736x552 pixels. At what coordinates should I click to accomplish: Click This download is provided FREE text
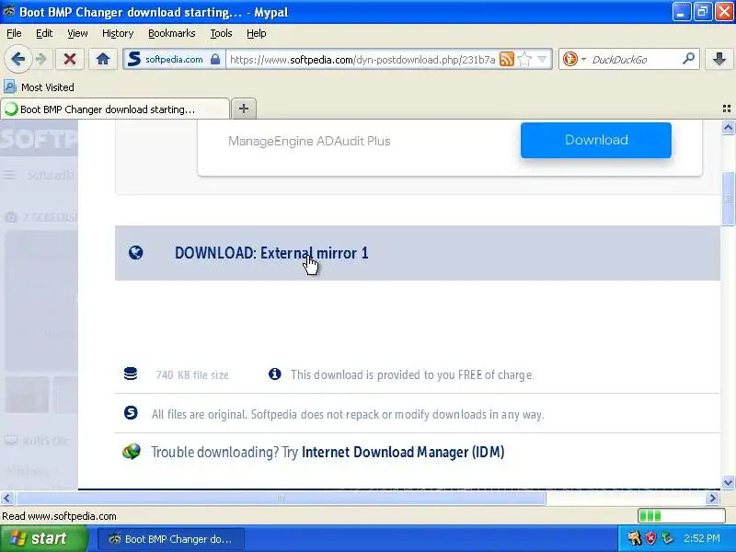click(412, 375)
